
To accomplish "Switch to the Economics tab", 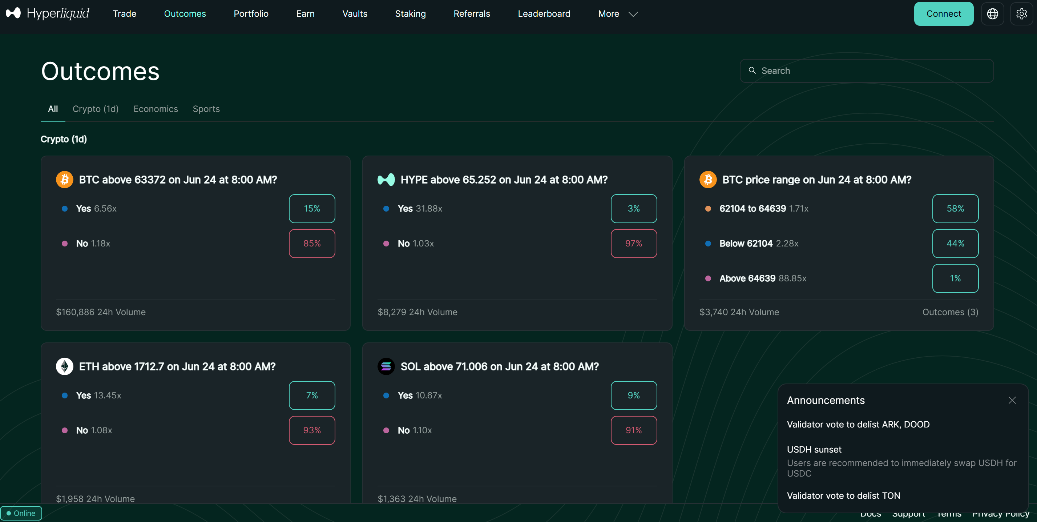I will coord(156,109).
